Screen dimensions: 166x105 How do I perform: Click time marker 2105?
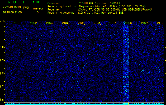[81, 23]
